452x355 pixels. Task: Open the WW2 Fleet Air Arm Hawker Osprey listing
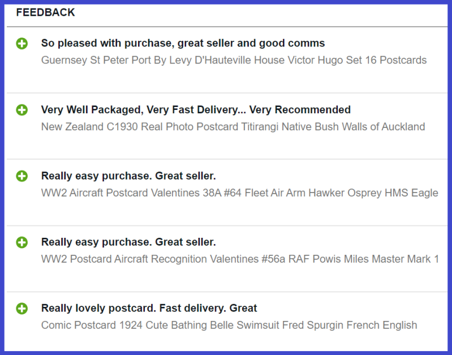click(x=239, y=193)
